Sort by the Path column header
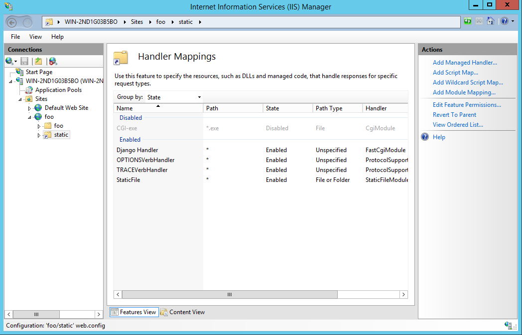Image resolution: width=522 pixels, height=335 pixels. (233, 108)
